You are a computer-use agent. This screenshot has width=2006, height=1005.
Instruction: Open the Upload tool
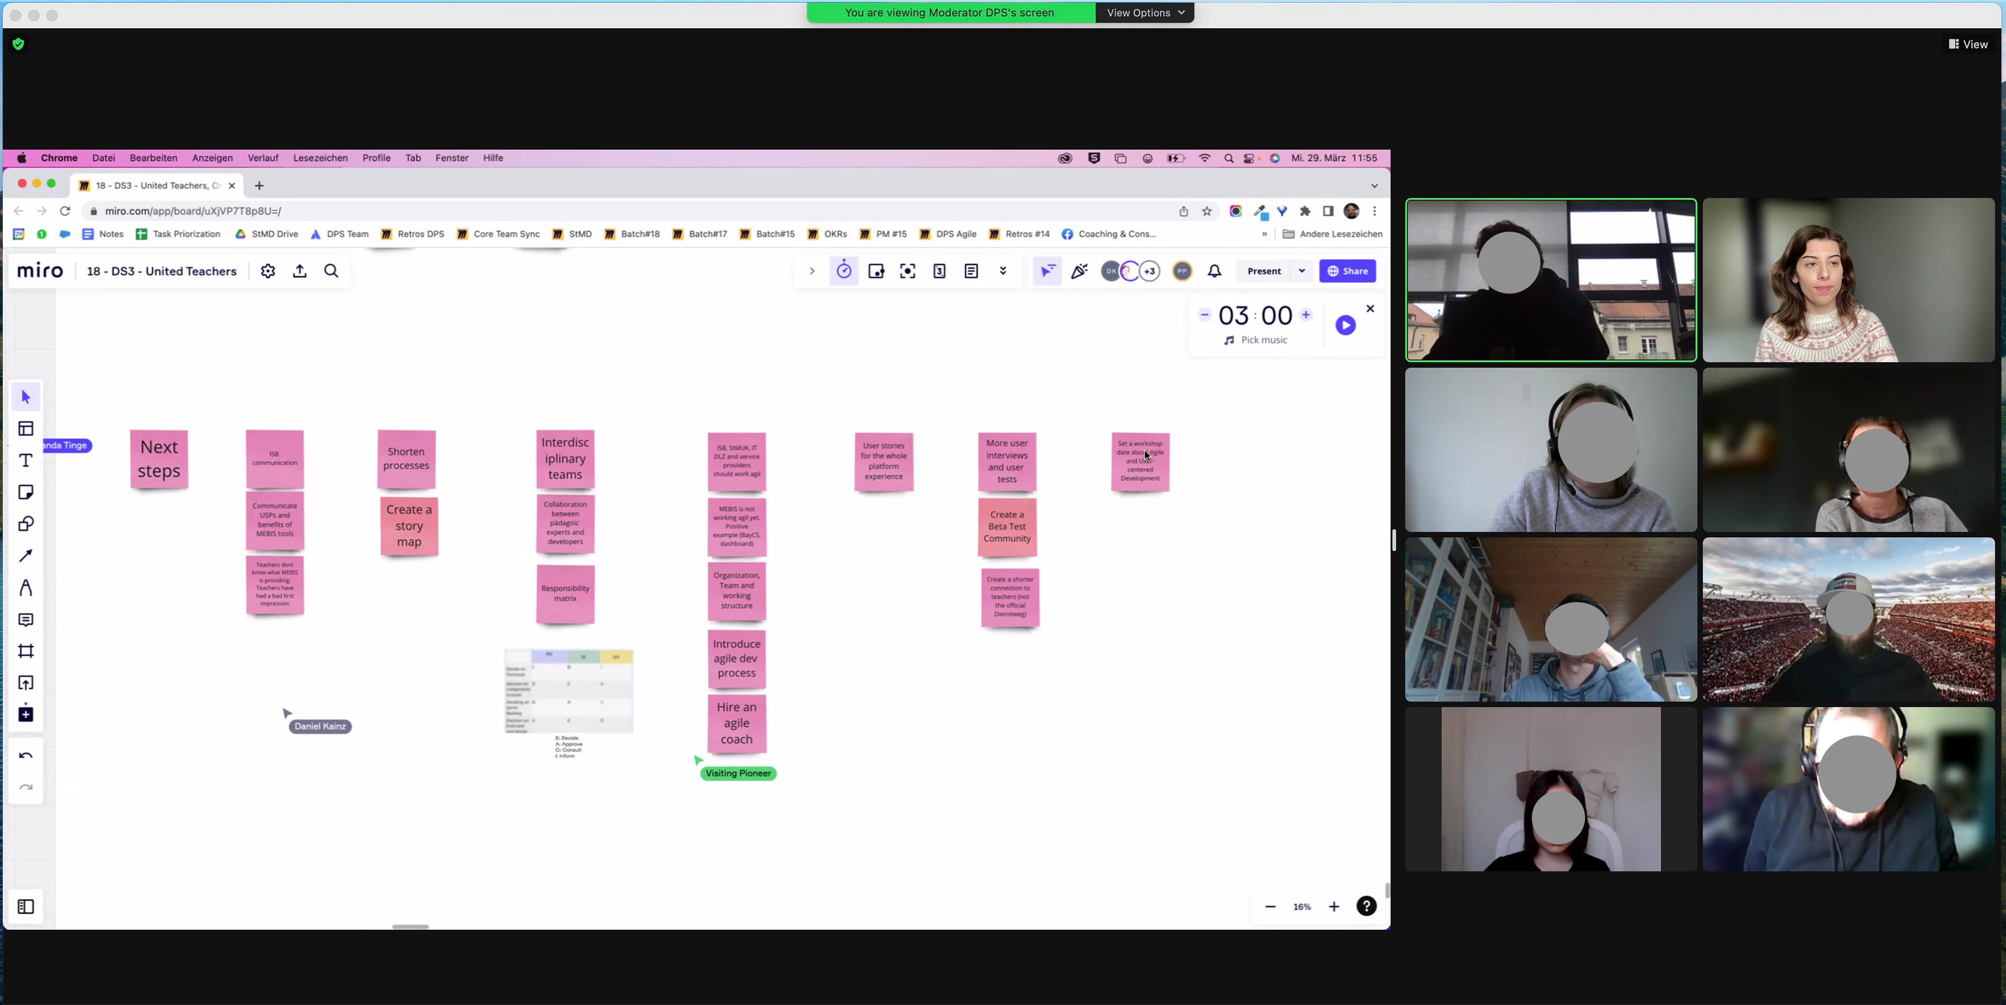coord(26,683)
